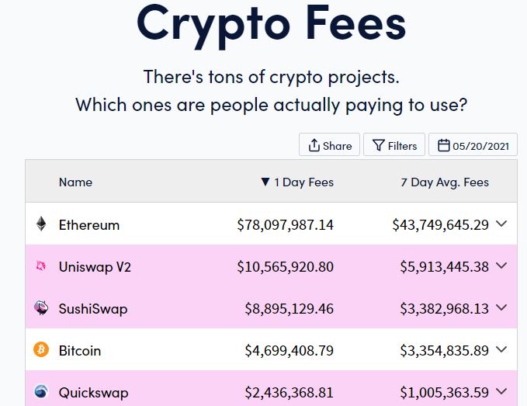
Task: Click the calendar icon beside the date
Action: tap(444, 145)
